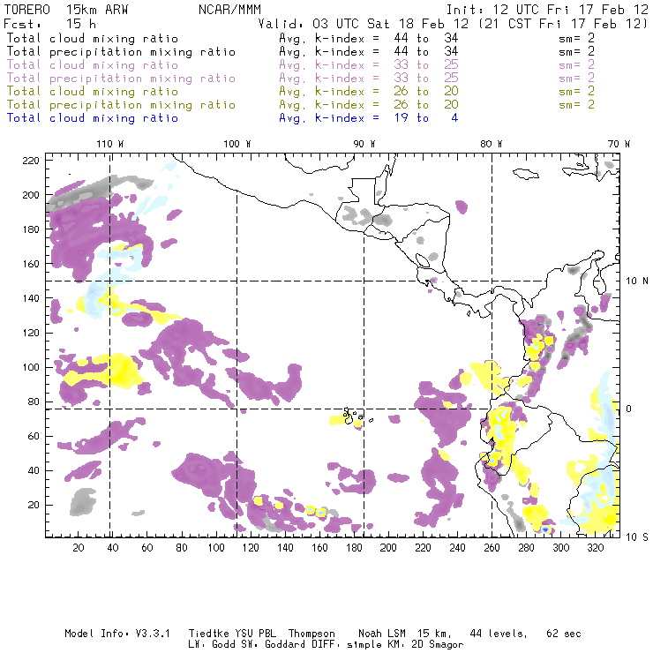The image size is (653, 653).
Task: Click x-axis grid value '240'
Action: (x=457, y=548)
